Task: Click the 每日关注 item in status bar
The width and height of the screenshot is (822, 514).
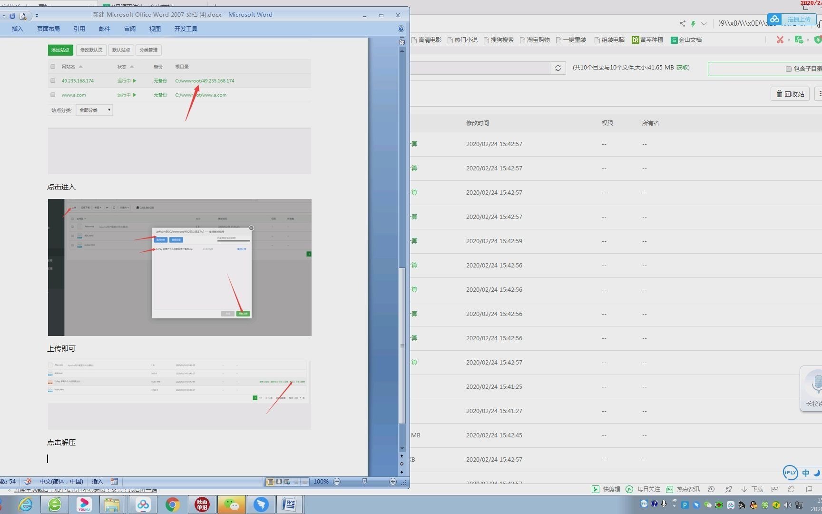Action: click(643, 489)
